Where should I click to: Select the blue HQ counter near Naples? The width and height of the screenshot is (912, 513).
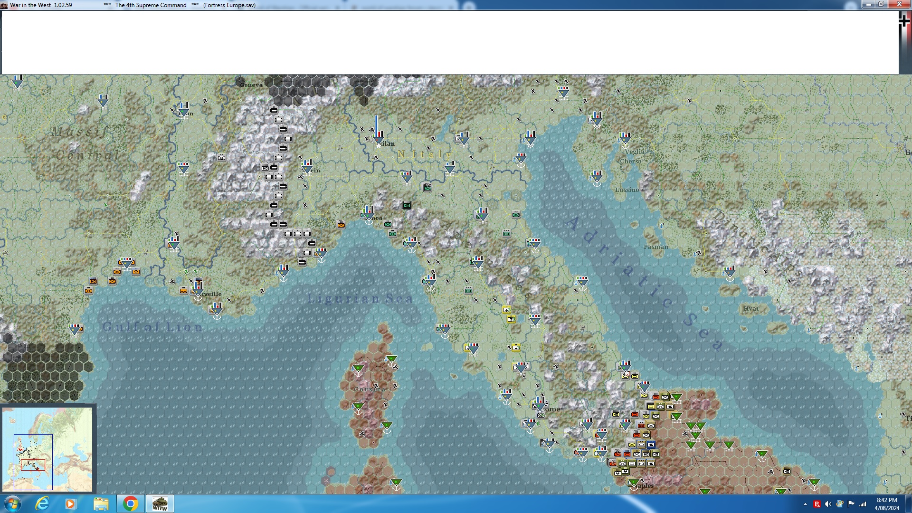[x=651, y=445]
